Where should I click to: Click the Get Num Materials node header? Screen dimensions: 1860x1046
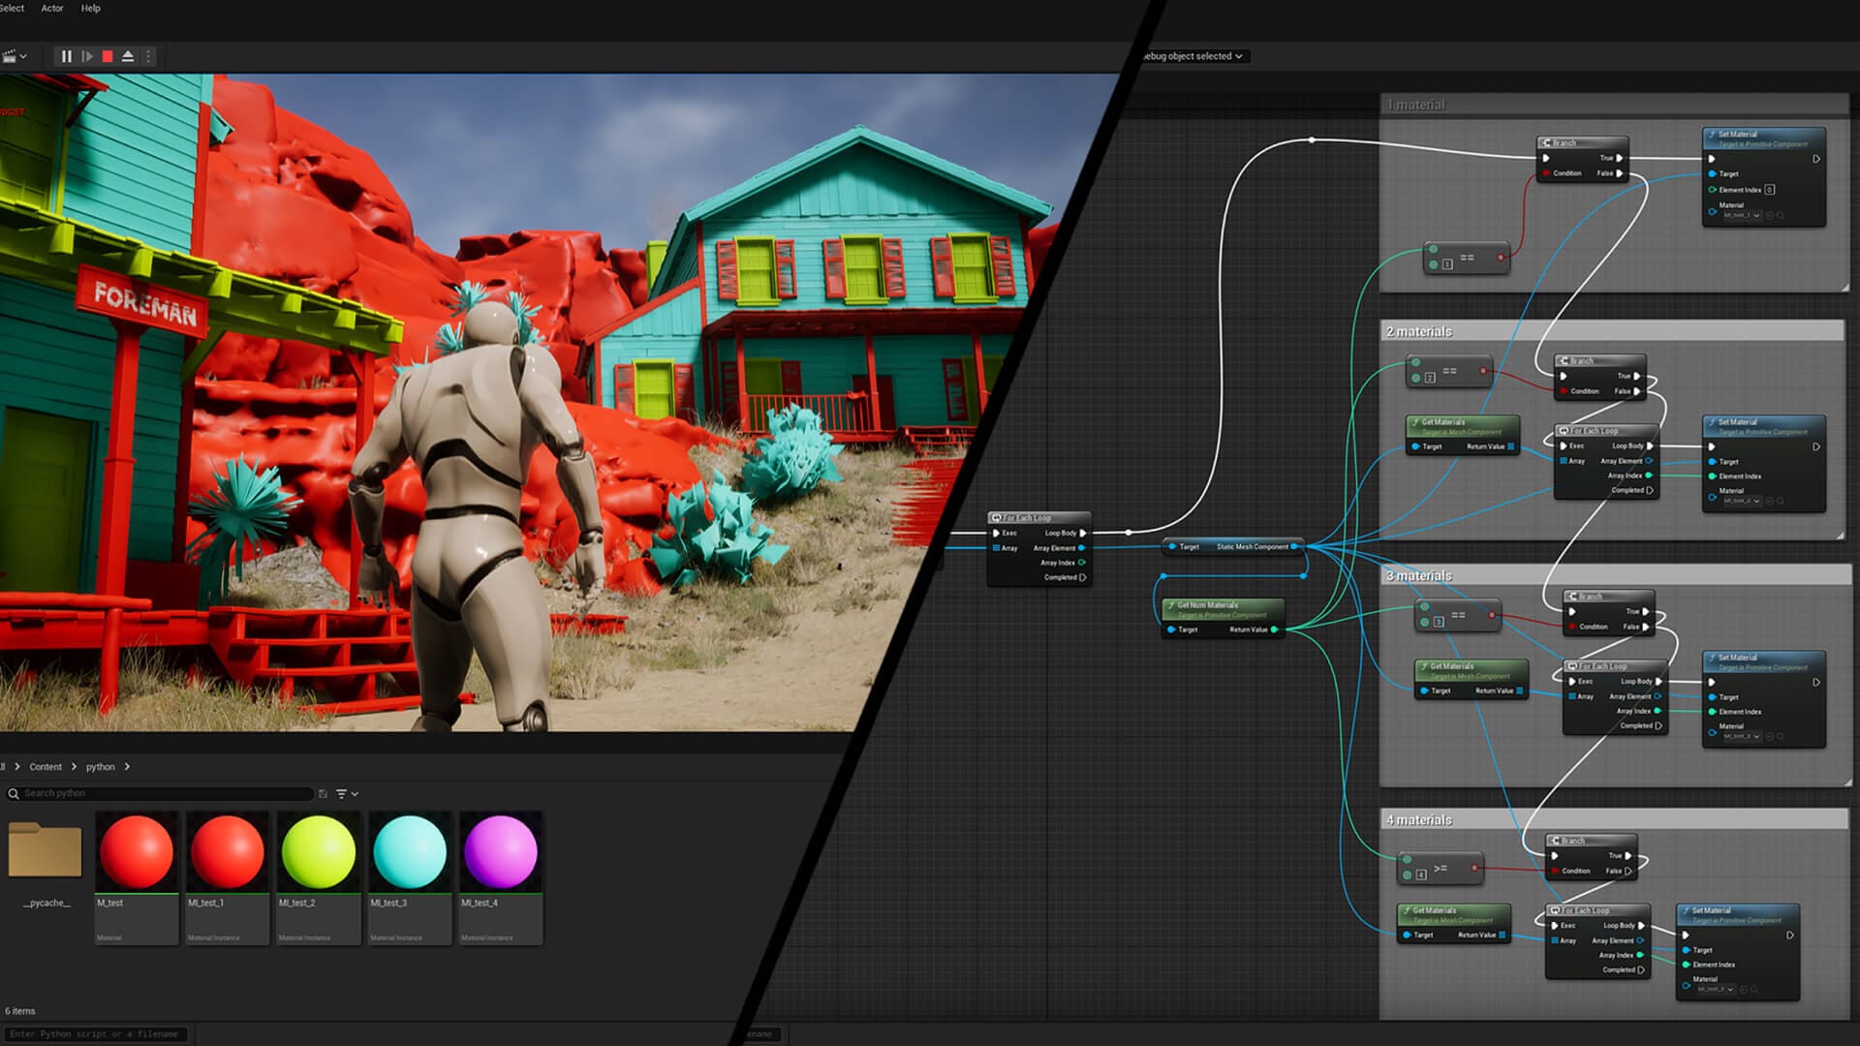[x=1223, y=608]
